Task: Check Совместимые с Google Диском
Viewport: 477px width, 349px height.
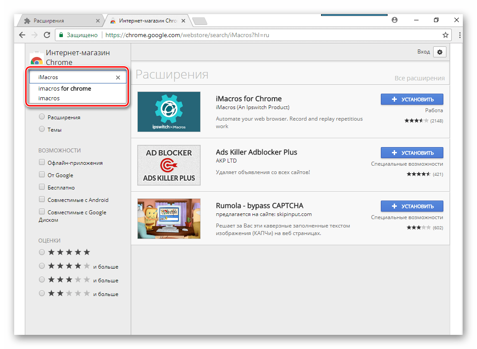Action: tap(42, 212)
